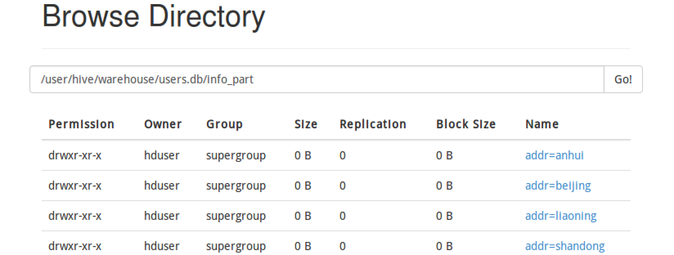Open the addr=anhui directory link
674x255 pixels.
(554, 155)
